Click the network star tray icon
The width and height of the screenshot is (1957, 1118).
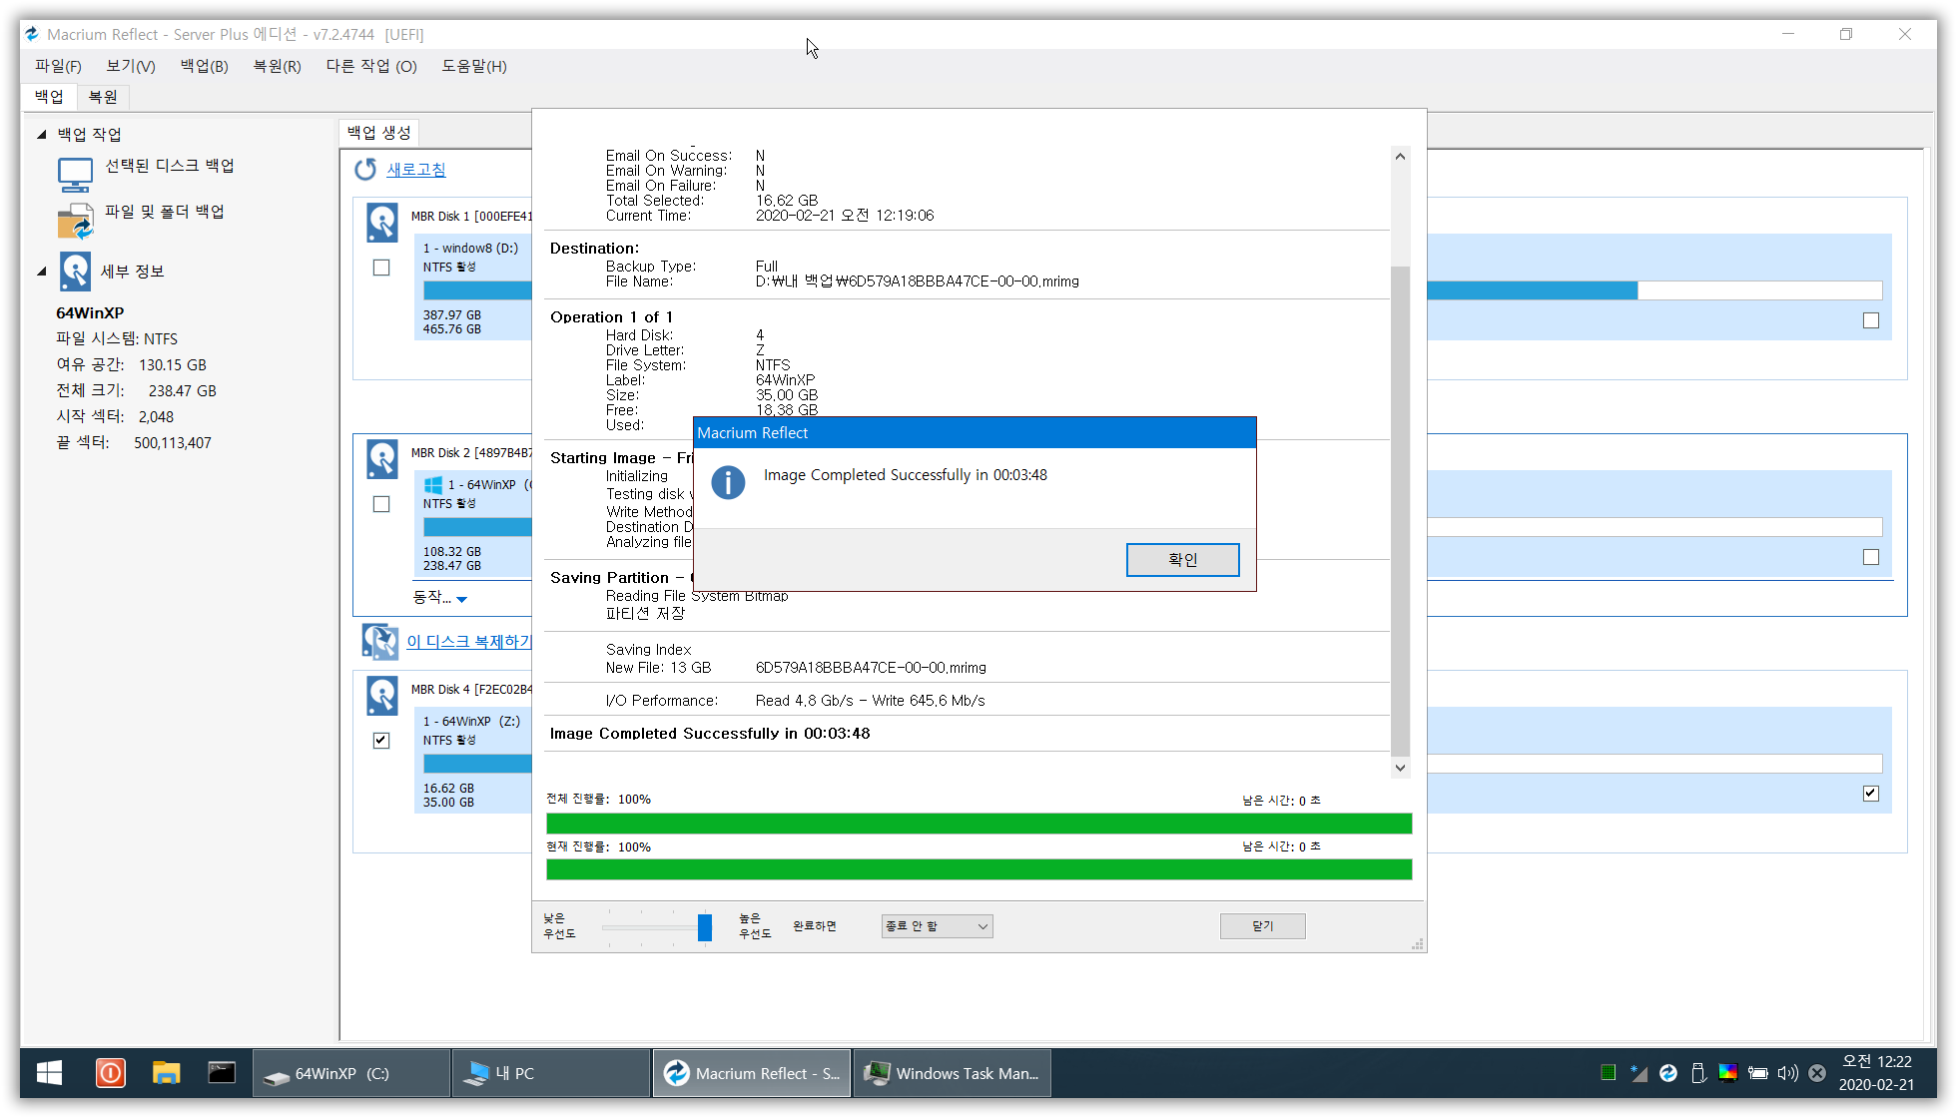1637,1073
